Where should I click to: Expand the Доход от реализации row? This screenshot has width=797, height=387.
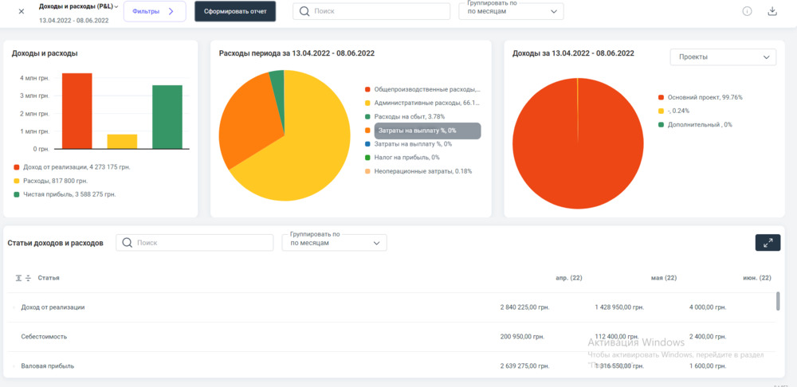coord(13,307)
